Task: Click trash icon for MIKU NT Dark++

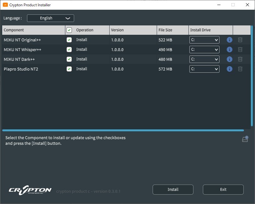Action: point(240,59)
